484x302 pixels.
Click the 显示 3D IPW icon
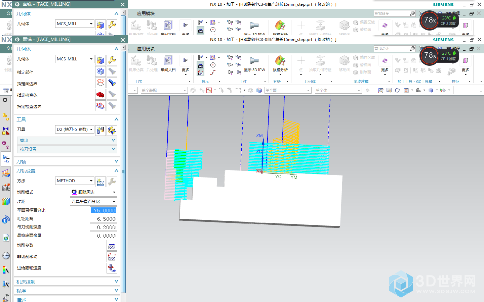254,64
